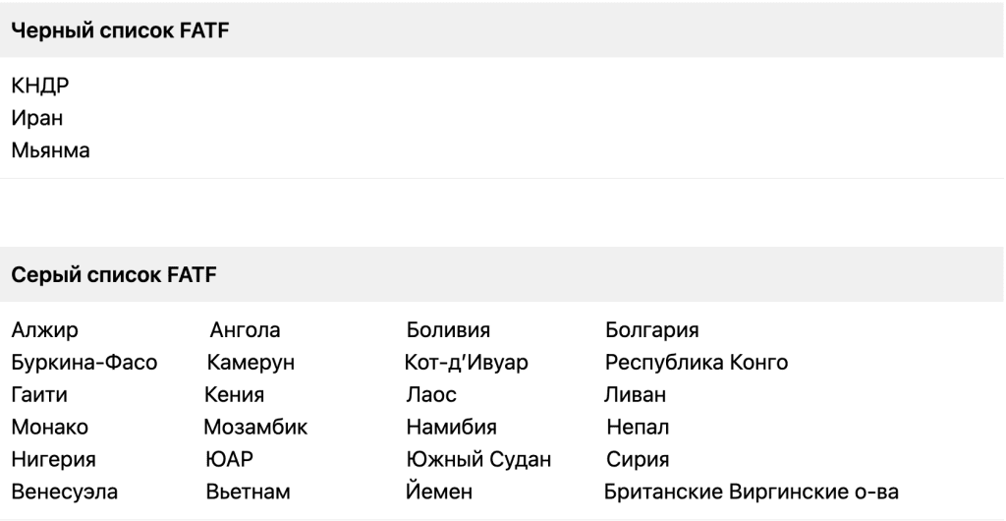Select «Ангола» in the grey list
This screenshot has height=521, width=1006.
pyautogui.click(x=245, y=330)
